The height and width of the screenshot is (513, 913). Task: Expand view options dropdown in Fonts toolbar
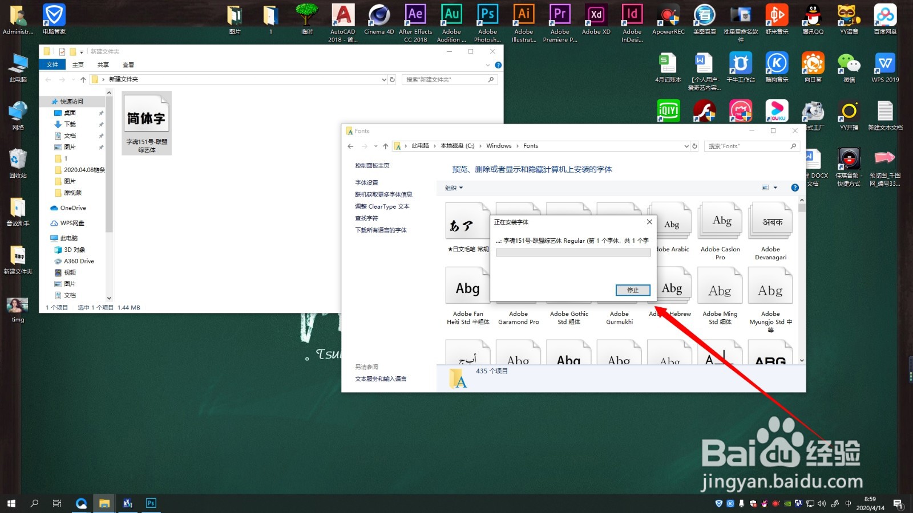(775, 188)
